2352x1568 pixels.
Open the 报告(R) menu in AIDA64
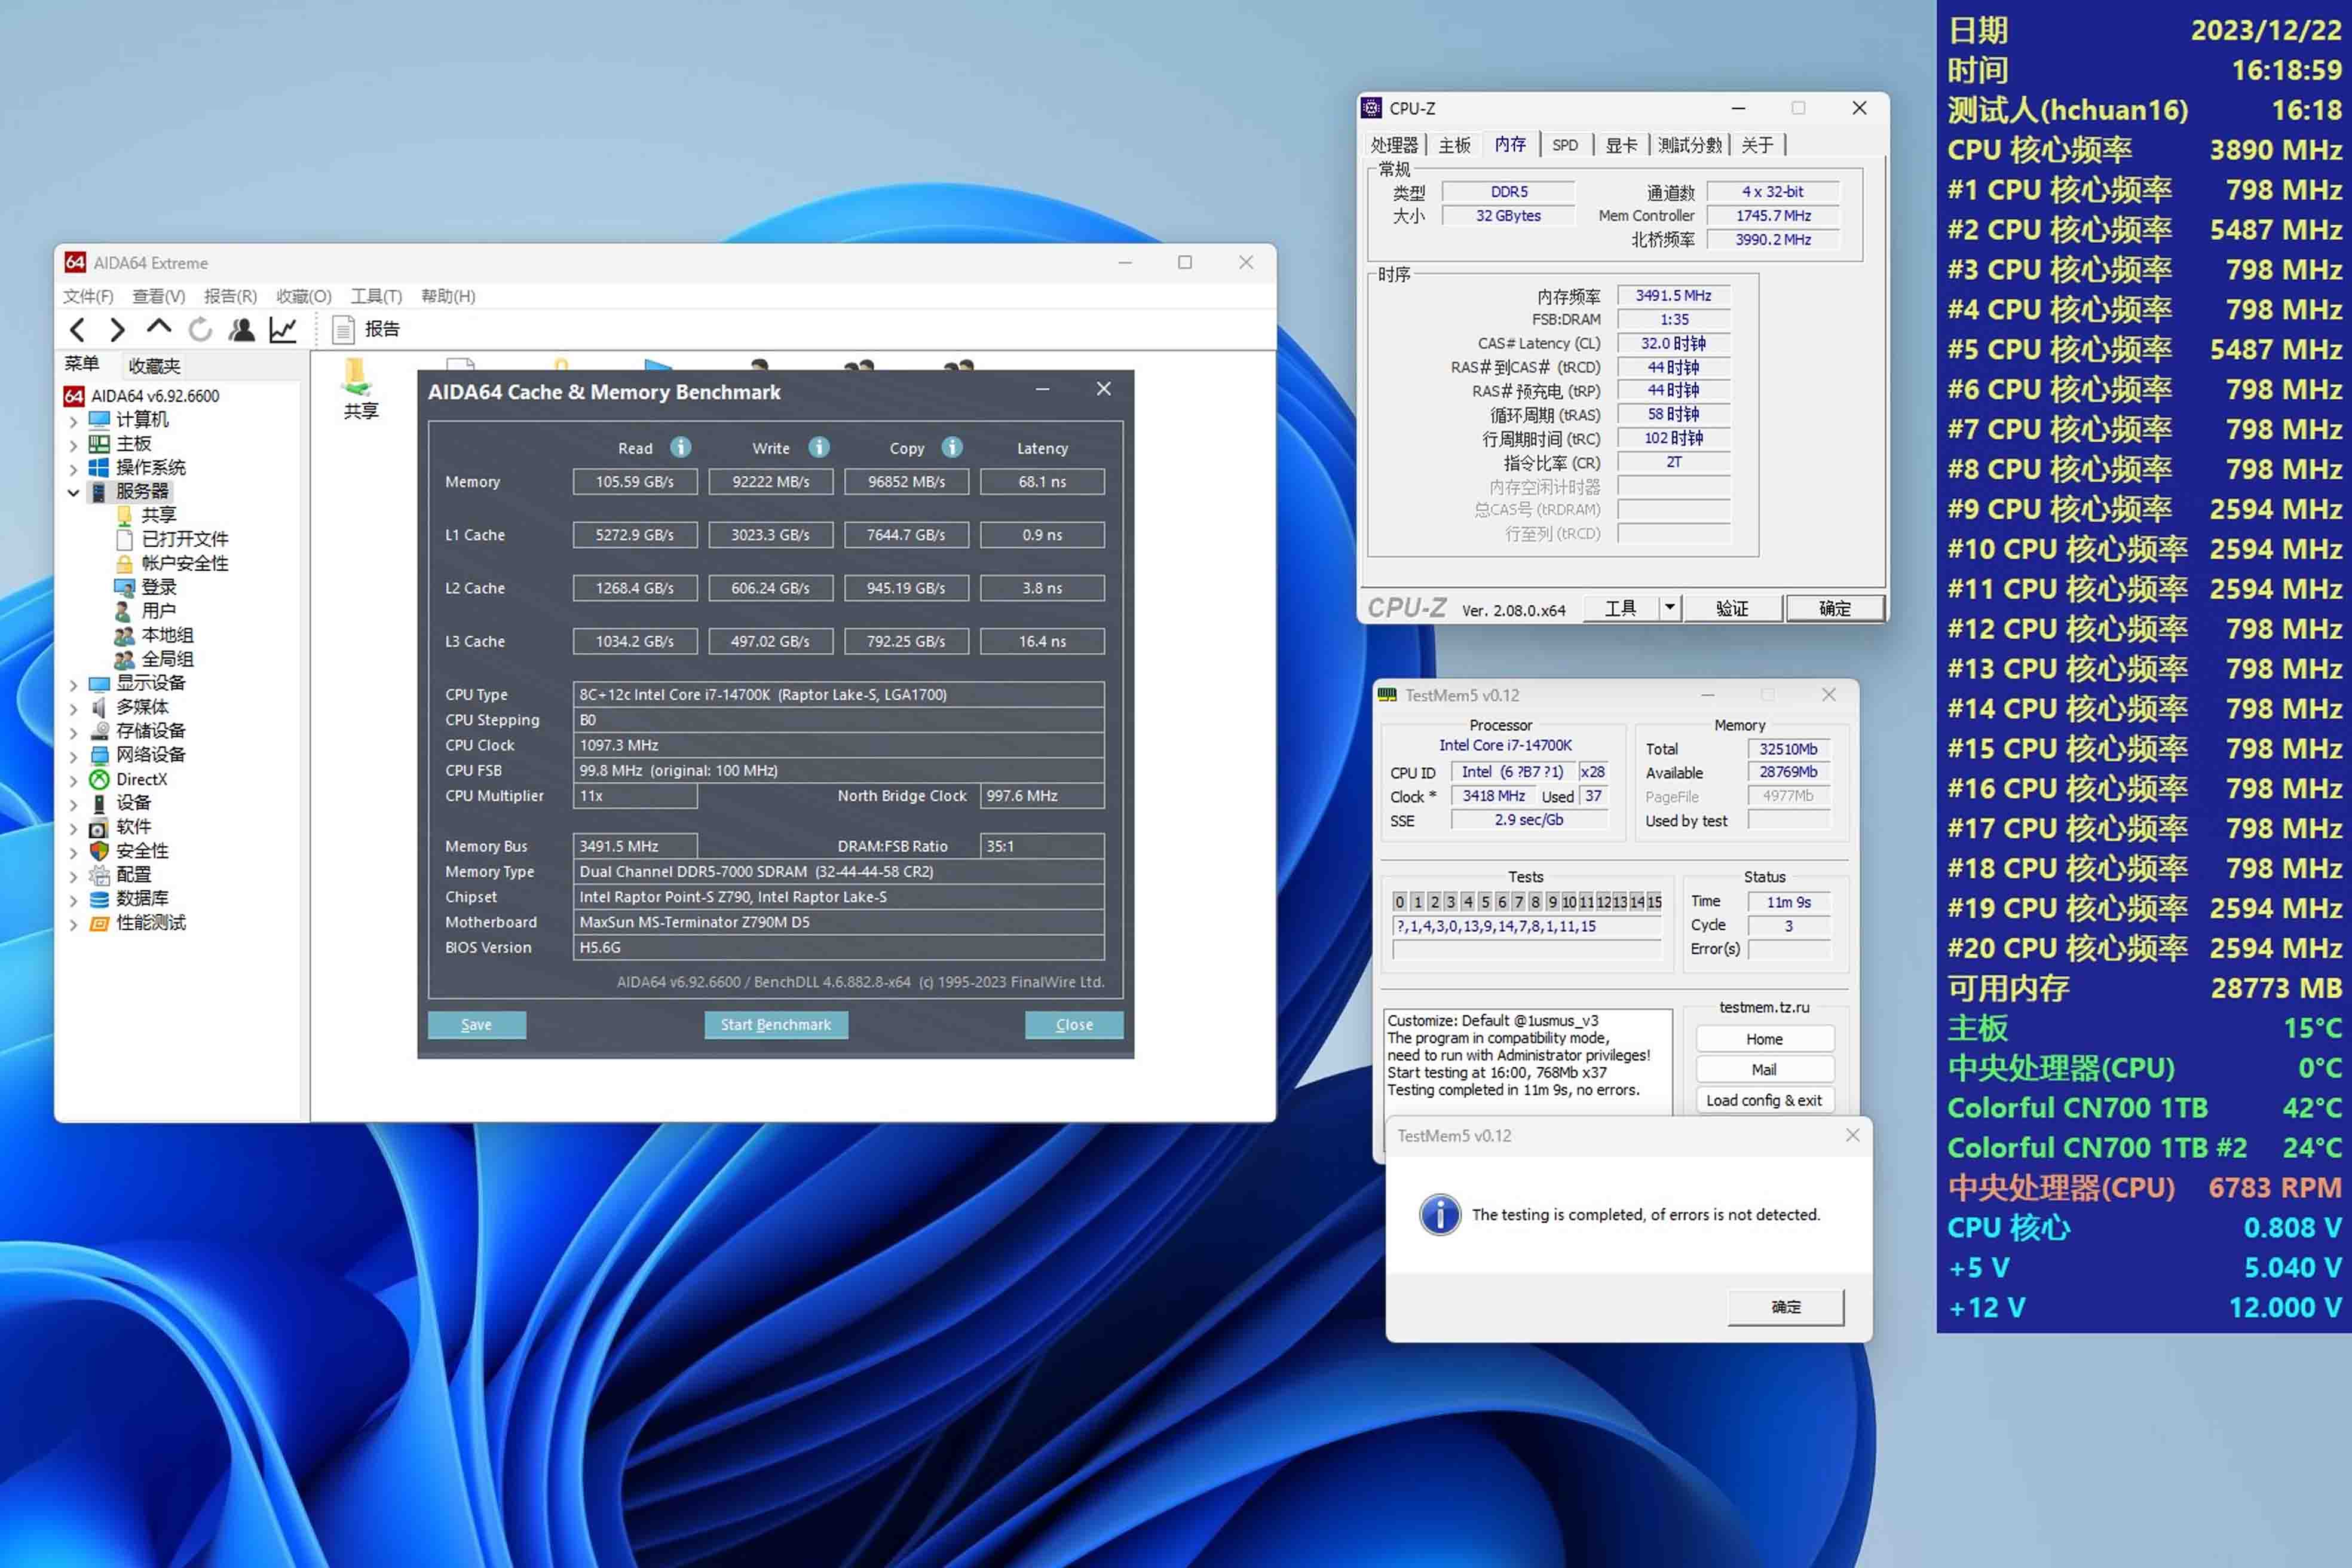pos(231,296)
